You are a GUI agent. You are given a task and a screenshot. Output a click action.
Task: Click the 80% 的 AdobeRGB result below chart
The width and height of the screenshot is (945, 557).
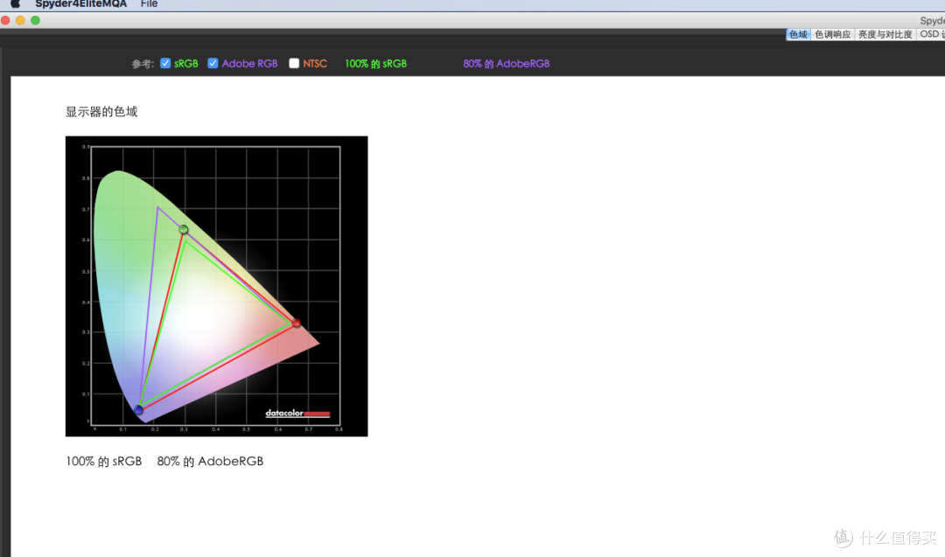tap(210, 462)
